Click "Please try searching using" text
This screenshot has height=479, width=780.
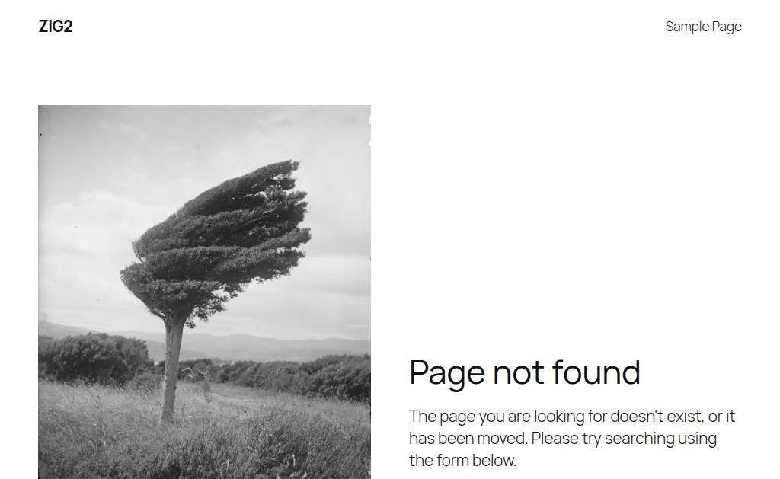point(624,439)
